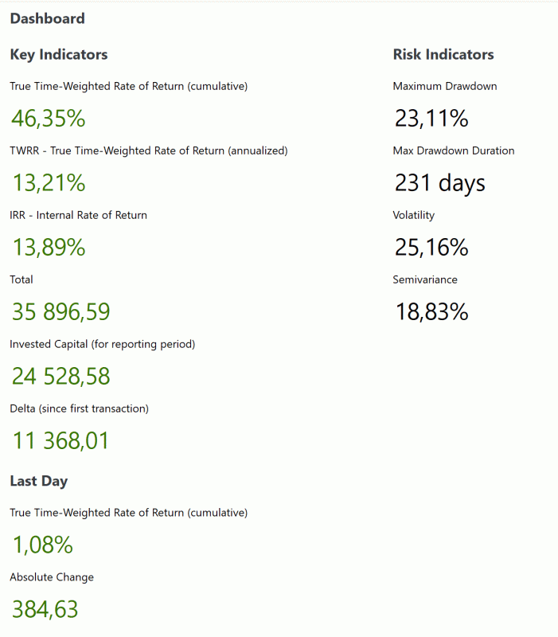Select the 231 days drawdown duration
The height and width of the screenshot is (637, 558).
439,183
